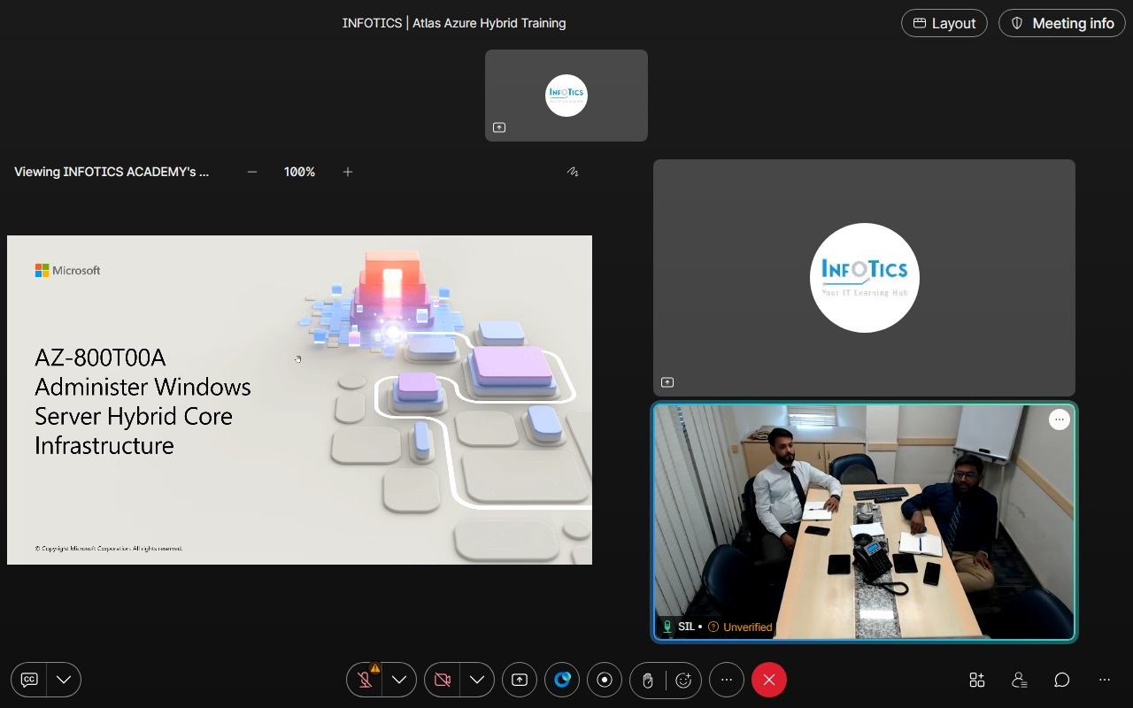Expand caption options chevron
The image size is (1133, 708).
click(64, 680)
